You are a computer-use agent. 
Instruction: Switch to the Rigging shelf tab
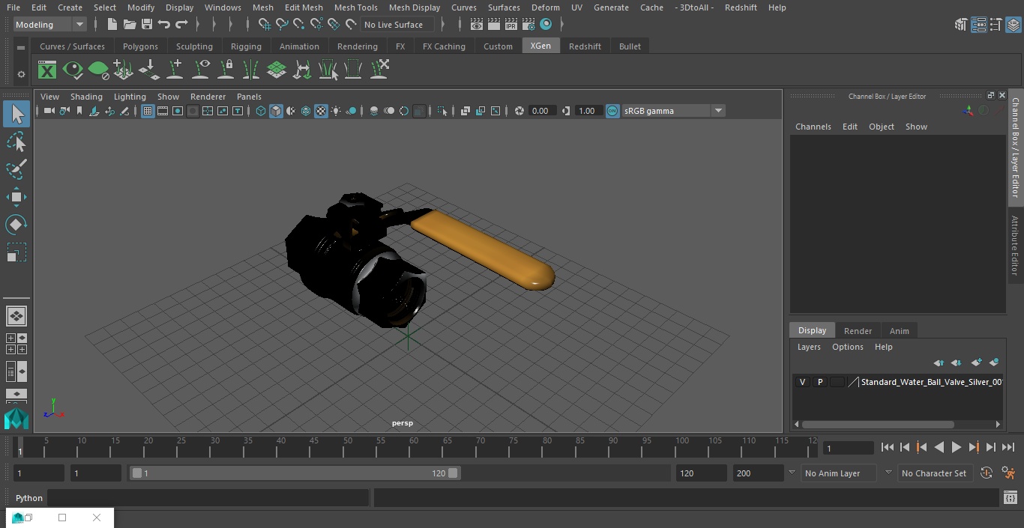click(x=246, y=46)
